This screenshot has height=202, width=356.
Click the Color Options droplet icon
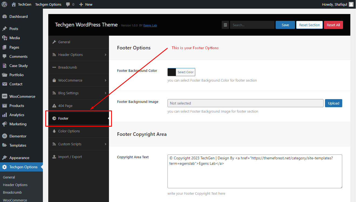pyautogui.click(x=54, y=131)
